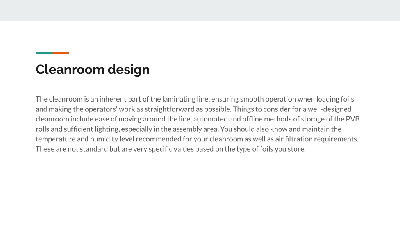Click the orange segment of the accent line
Image resolution: width=400 pixels, height=225 pixels.
click(61, 53)
